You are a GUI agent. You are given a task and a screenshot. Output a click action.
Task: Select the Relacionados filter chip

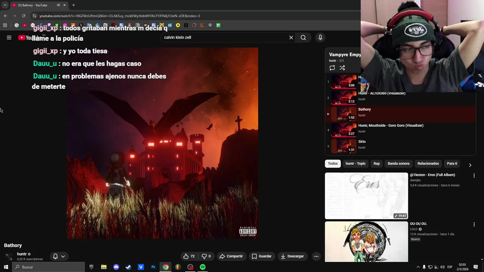pos(428,164)
